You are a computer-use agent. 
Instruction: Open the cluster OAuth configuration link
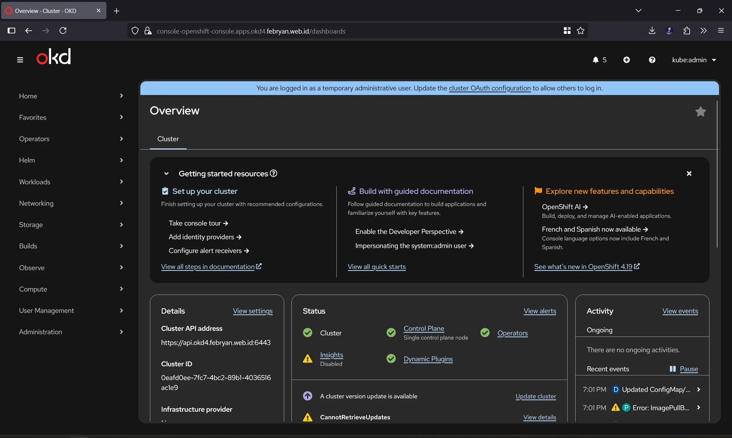[x=489, y=88]
